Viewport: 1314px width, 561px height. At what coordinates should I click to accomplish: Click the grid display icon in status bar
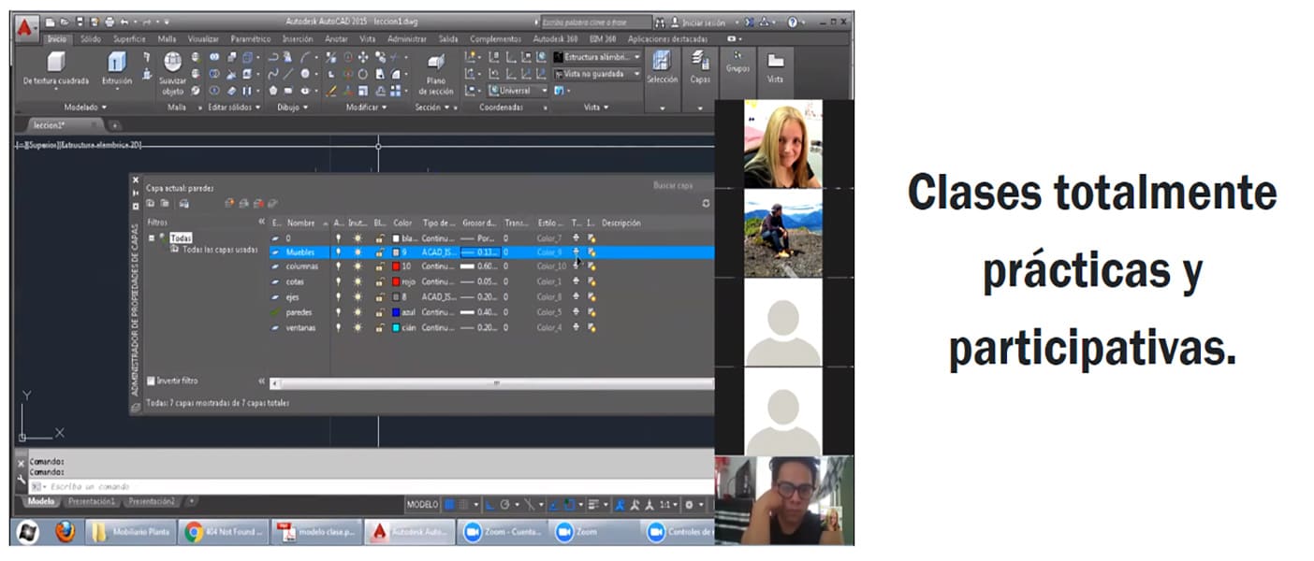450,504
